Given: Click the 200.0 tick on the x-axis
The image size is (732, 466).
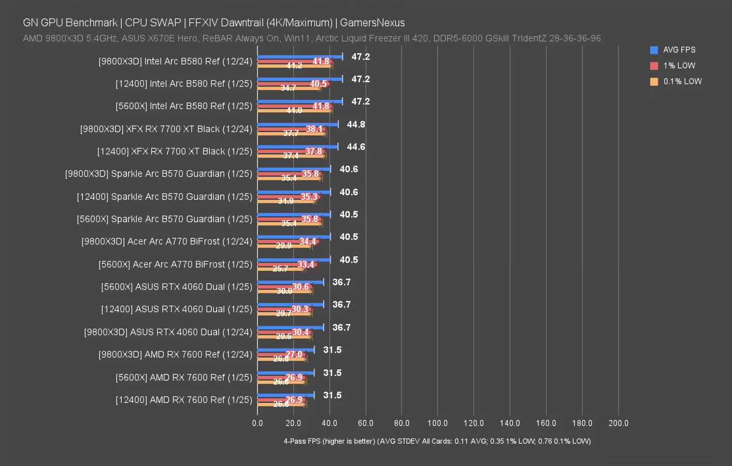Looking at the screenshot, I should [x=618, y=423].
